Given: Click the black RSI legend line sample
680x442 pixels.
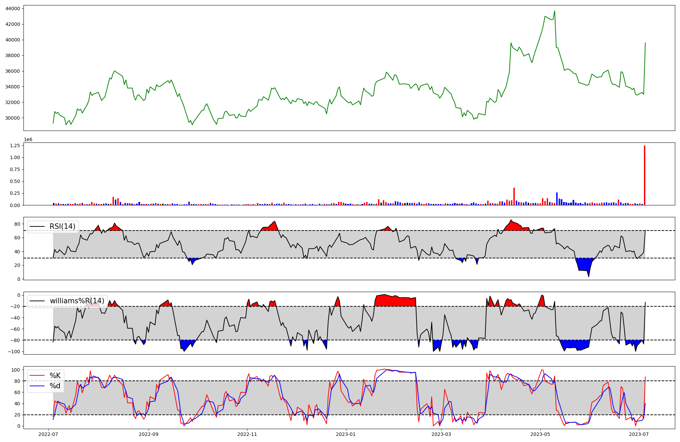Looking at the screenshot, I should (x=37, y=226).
